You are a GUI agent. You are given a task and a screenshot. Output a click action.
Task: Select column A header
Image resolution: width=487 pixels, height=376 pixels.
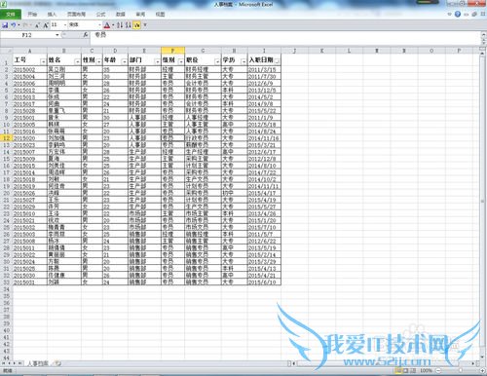[x=29, y=51]
